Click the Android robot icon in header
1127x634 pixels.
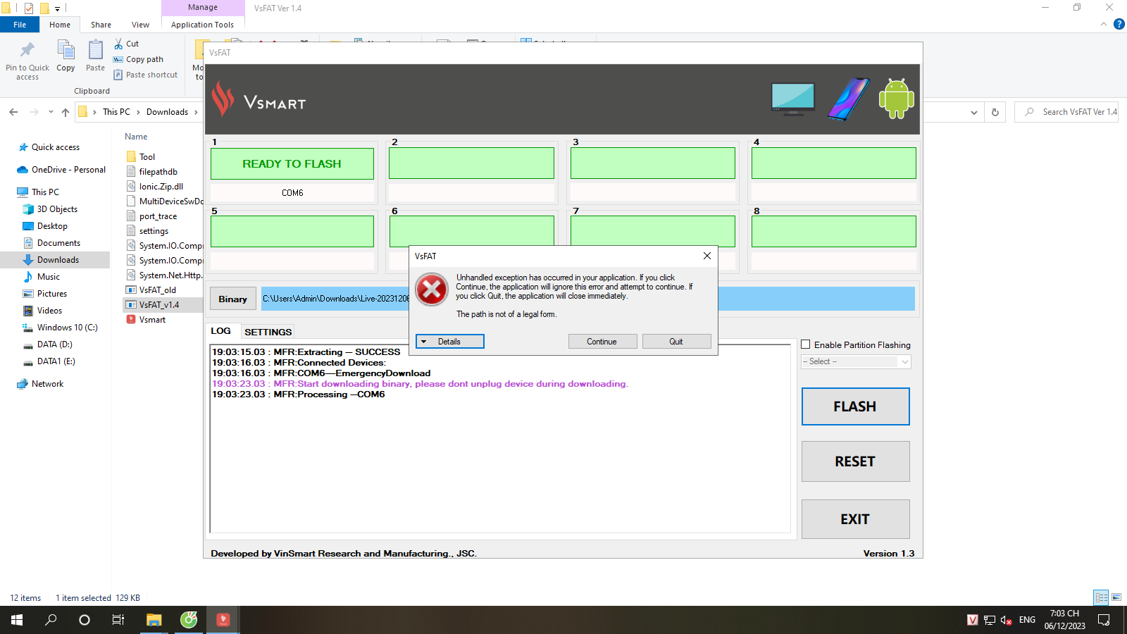896,99
